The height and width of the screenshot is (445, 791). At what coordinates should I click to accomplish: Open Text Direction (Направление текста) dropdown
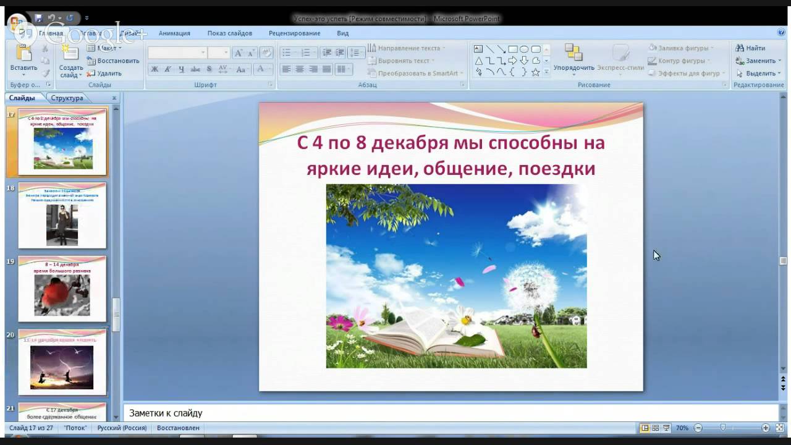pos(407,48)
